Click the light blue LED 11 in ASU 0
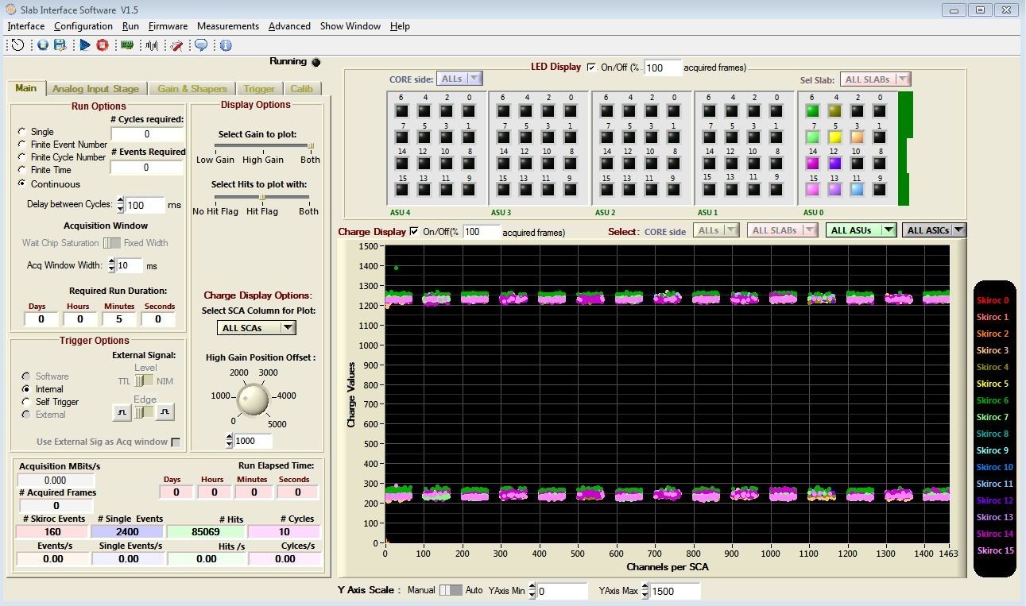Screen dimensions: 1026x606 point(857,190)
